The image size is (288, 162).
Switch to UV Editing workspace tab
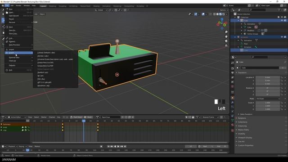[73, 6]
